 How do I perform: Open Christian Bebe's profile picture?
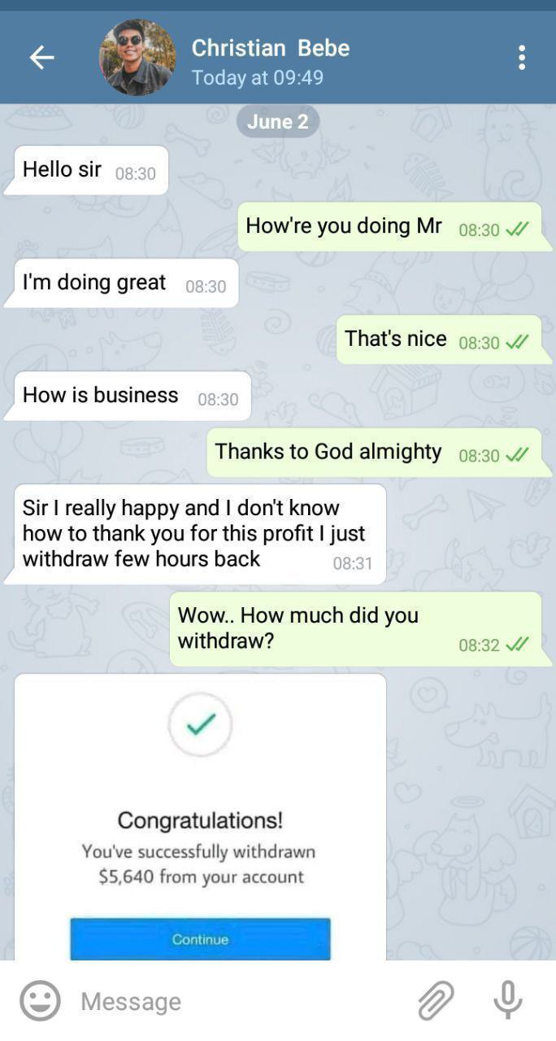pos(137,57)
